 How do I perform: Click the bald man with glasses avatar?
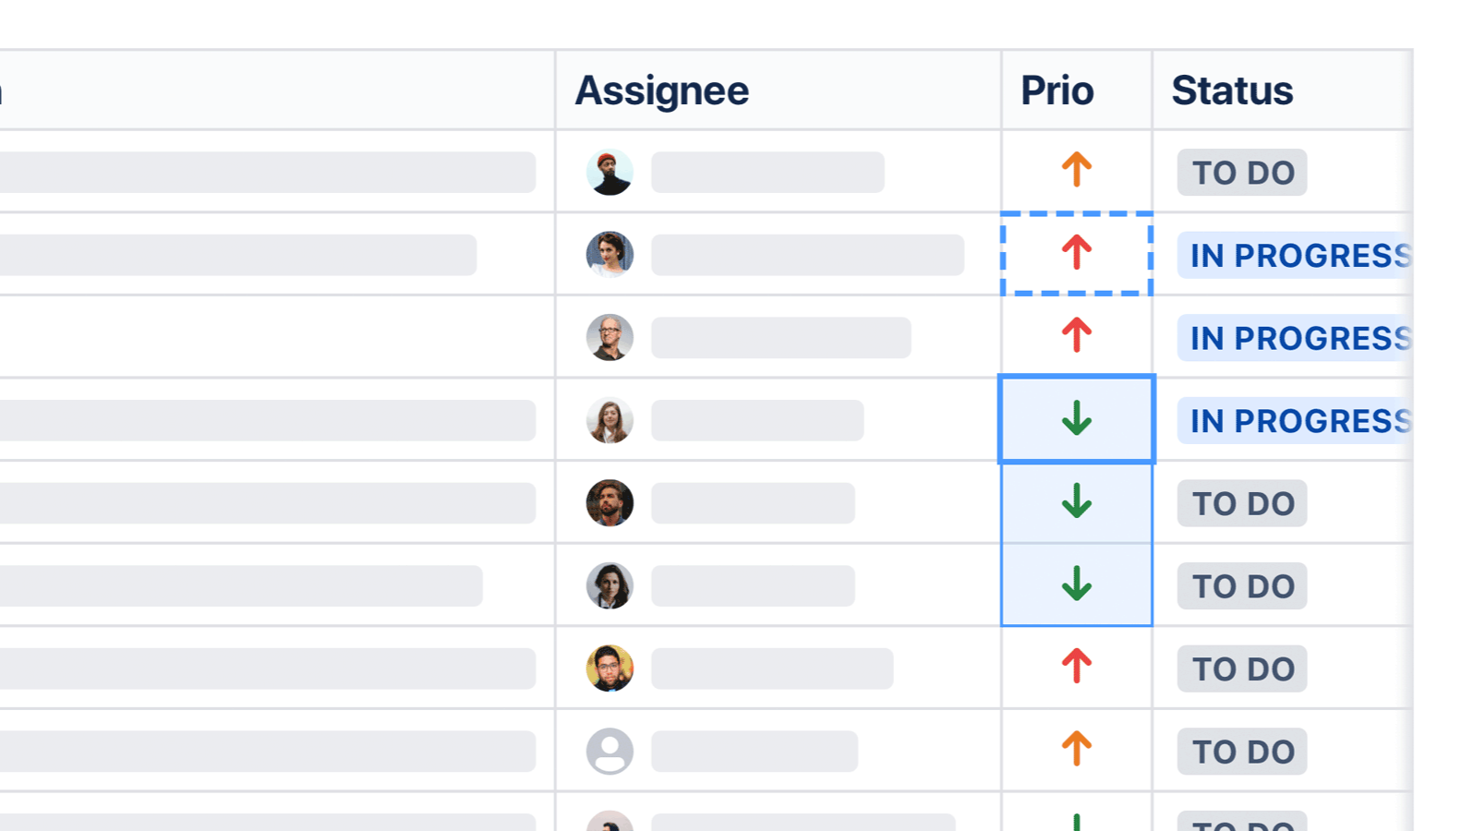(610, 338)
